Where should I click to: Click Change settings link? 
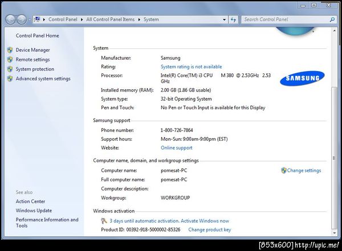304,170
